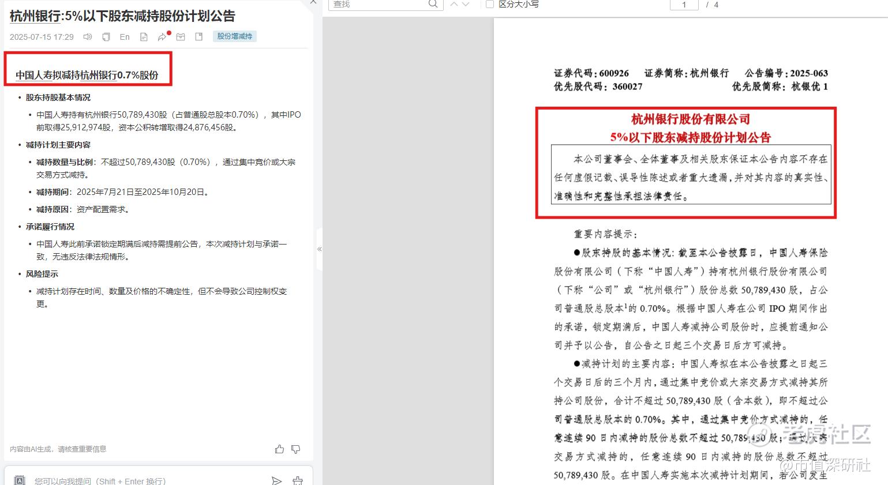Click the 查找 search field in the PDF toolbar
Screen dimensions: 888x485
(378, 4)
